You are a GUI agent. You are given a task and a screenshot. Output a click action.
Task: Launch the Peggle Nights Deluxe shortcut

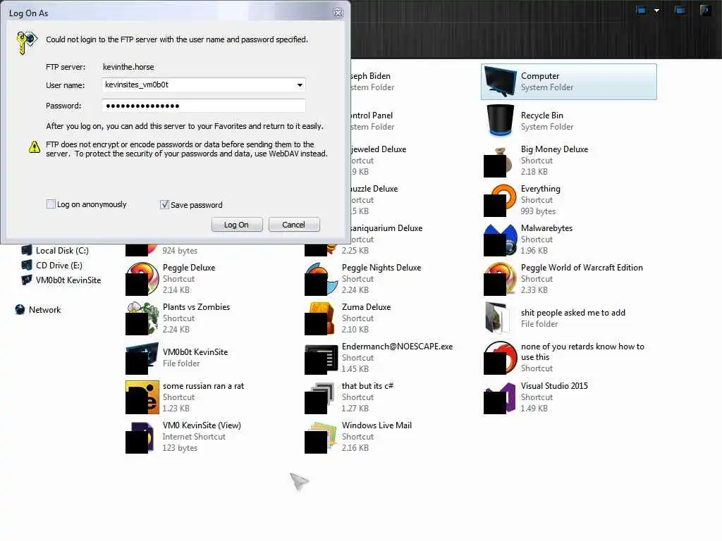321,279
